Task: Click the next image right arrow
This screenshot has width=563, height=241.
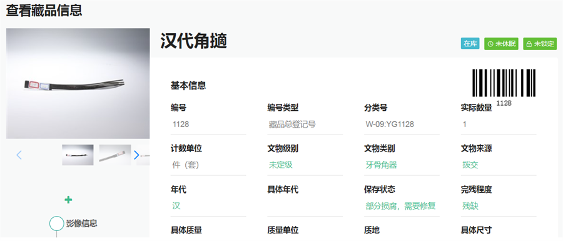Action: click(136, 155)
